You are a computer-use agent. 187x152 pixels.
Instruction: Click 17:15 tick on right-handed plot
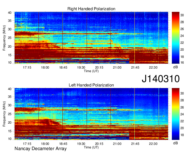[27, 67]
